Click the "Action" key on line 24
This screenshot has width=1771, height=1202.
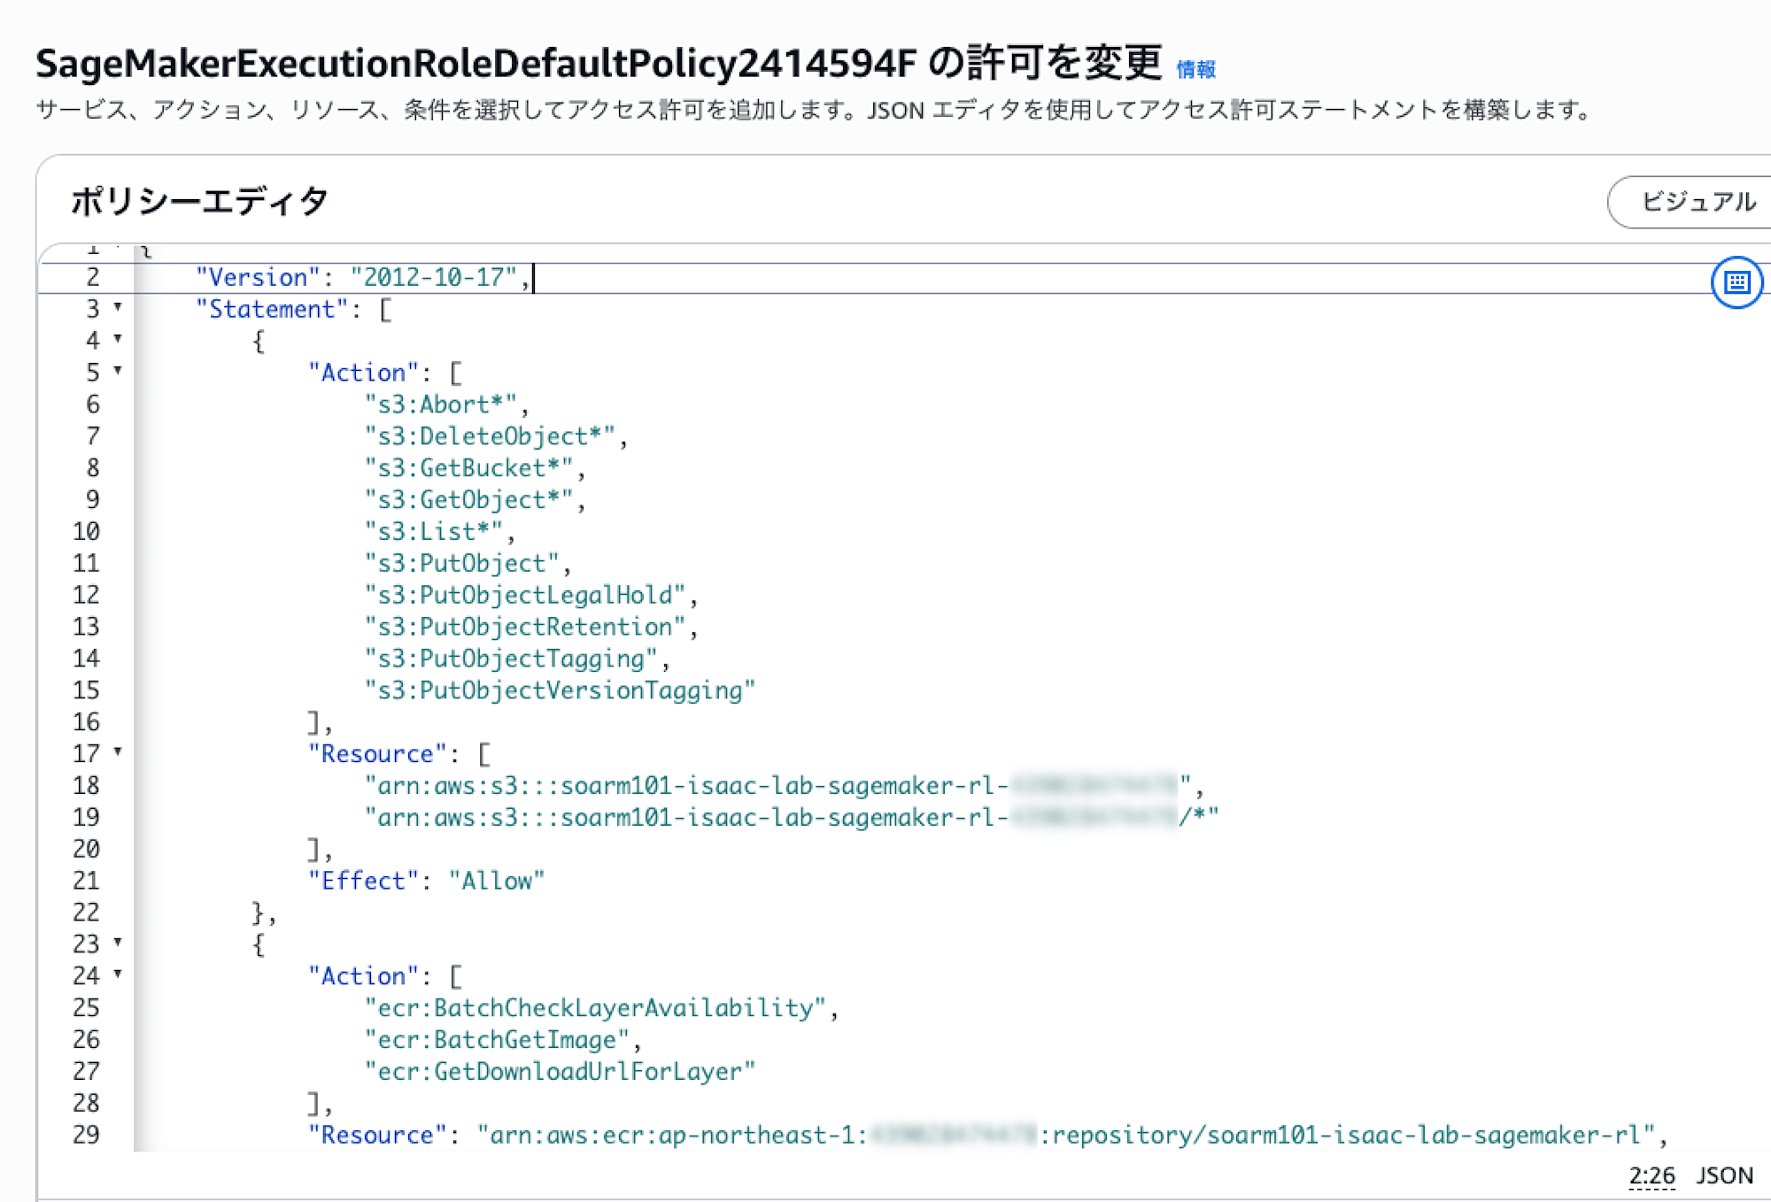click(x=363, y=976)
